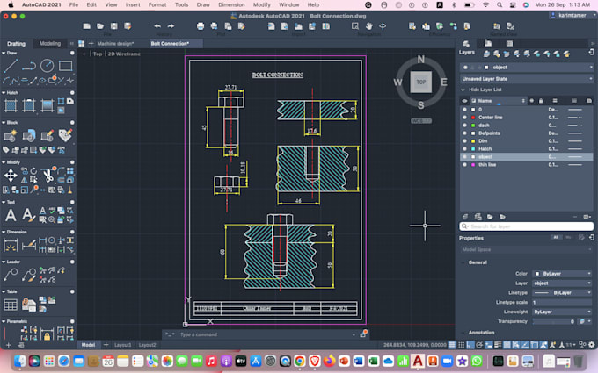Toggle visibility of thin line layer
Viewport: 598px width, 373px height.
(464, 165)
